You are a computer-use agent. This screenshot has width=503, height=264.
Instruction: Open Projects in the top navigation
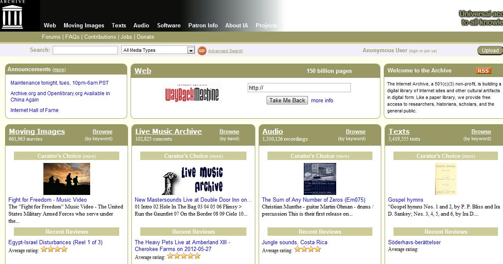266,25
